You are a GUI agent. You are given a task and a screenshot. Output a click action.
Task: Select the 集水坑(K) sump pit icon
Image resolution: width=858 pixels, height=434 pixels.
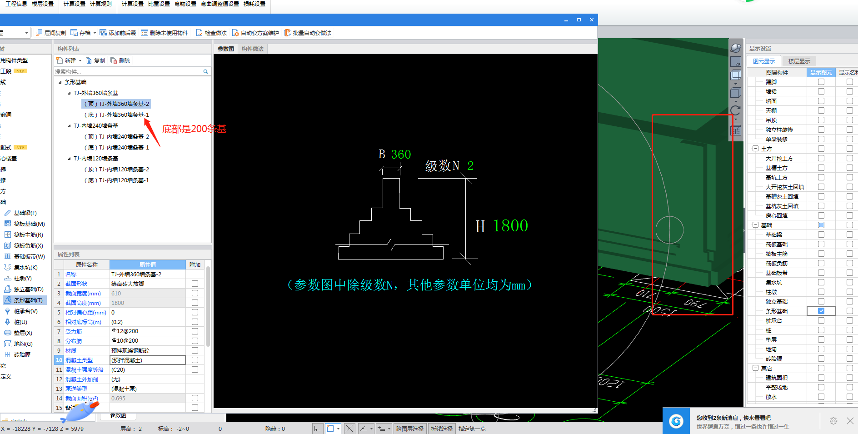click(8, 267)
